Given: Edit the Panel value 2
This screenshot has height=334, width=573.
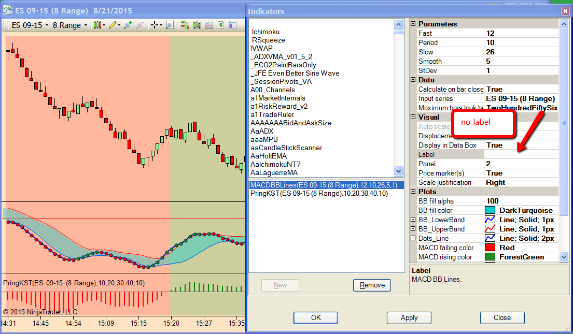Looking at the screenshot, I should (x=521, y=164).
